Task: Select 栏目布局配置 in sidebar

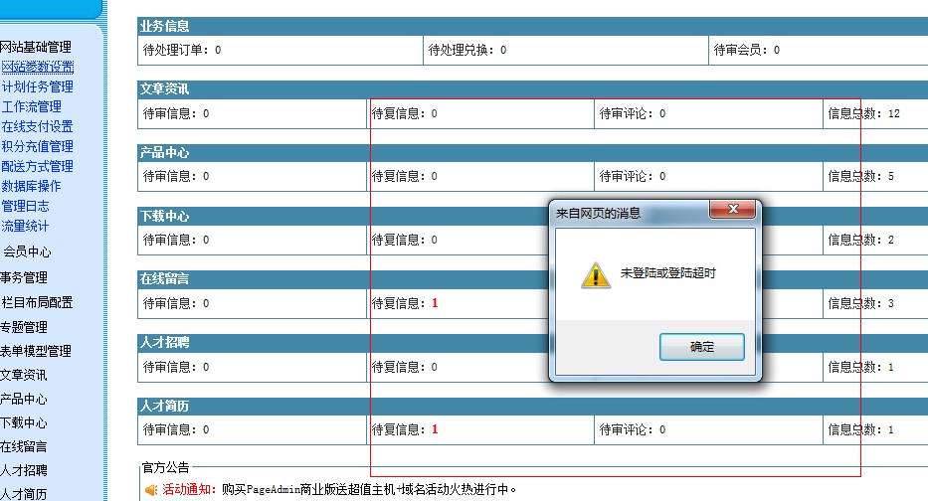Action: [37, 302]
